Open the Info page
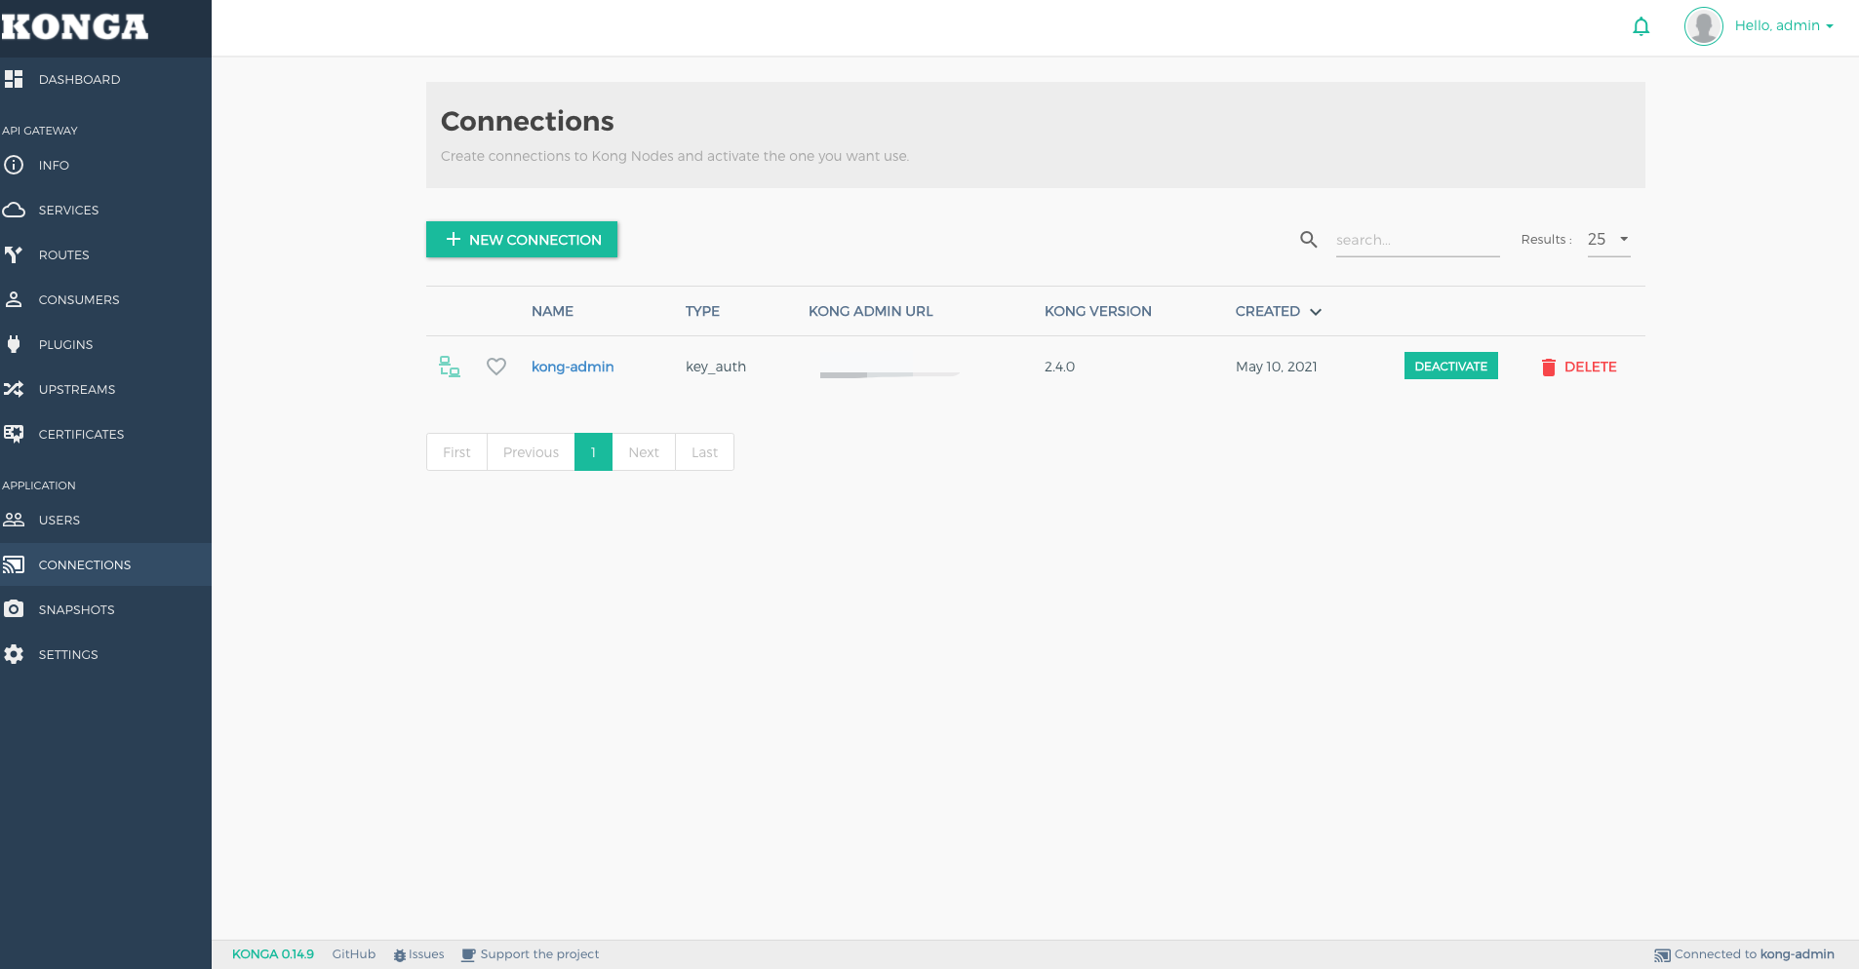 point(54,166)
